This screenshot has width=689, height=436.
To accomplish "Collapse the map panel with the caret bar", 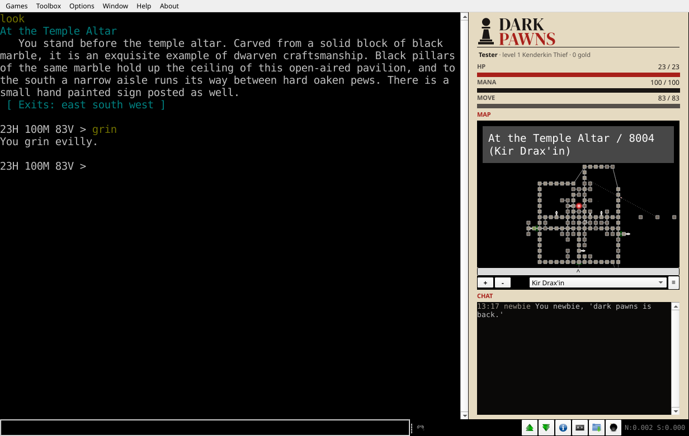I will pyautogui.click(x=578, y=271).
